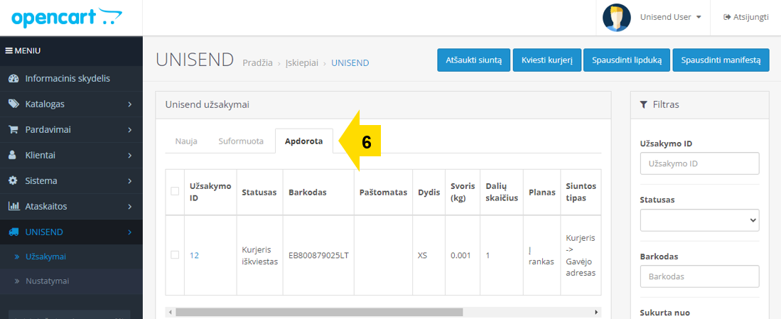Click the Klientai user icon
The width and height of the screenshot is (781, 319).
(x=13, y=156)
